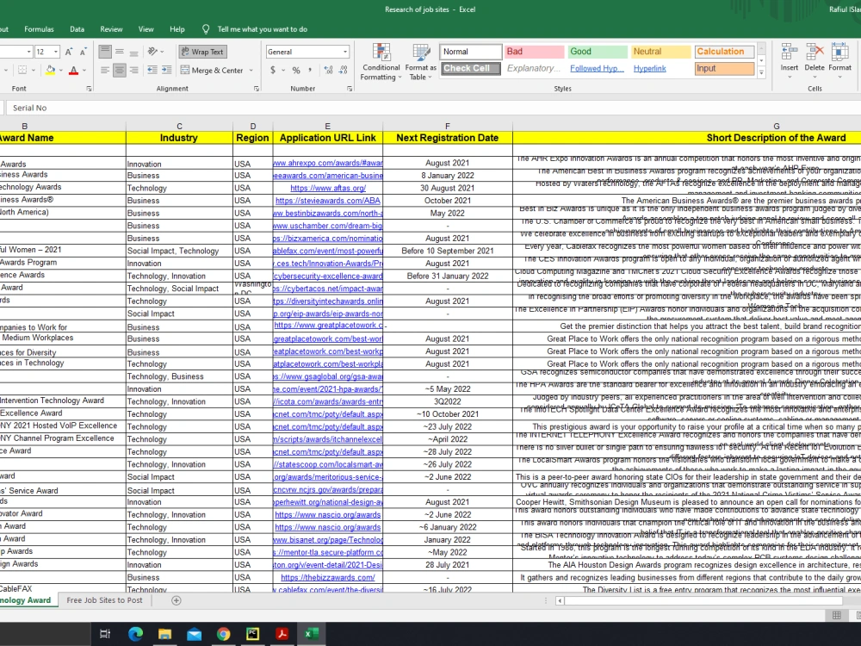The image size is (861, 646).
Task: Click the Tell me lightbulb icon
Action: pyautogui.click(x=206, y=29)
